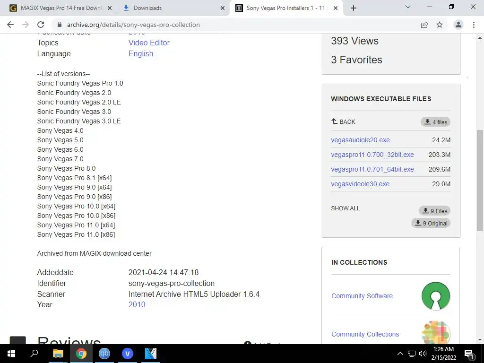Bookmark this page with the star icon

tap(440, 25)
